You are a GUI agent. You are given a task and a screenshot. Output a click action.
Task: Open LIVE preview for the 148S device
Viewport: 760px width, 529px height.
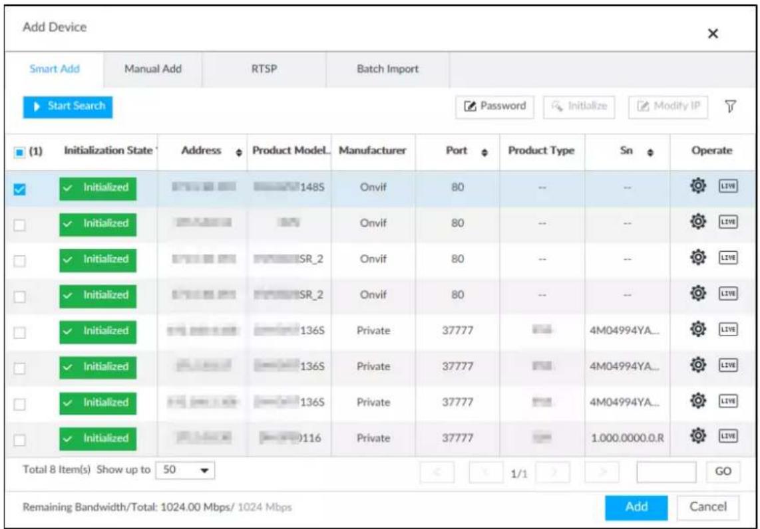click(728, 186)
